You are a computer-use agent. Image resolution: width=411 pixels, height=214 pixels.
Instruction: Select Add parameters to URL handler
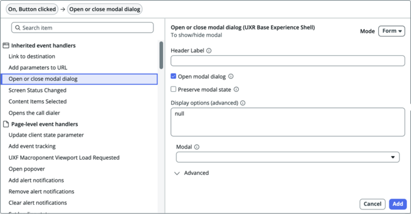click(37, 67)
